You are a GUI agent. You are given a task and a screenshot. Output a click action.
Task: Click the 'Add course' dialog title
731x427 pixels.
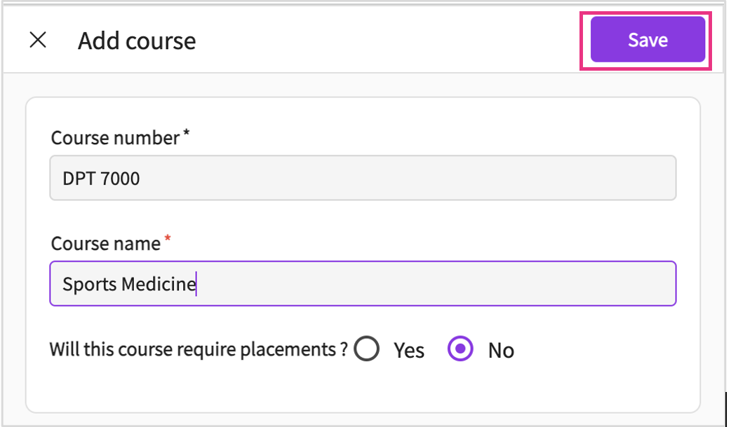coord(137,41)
